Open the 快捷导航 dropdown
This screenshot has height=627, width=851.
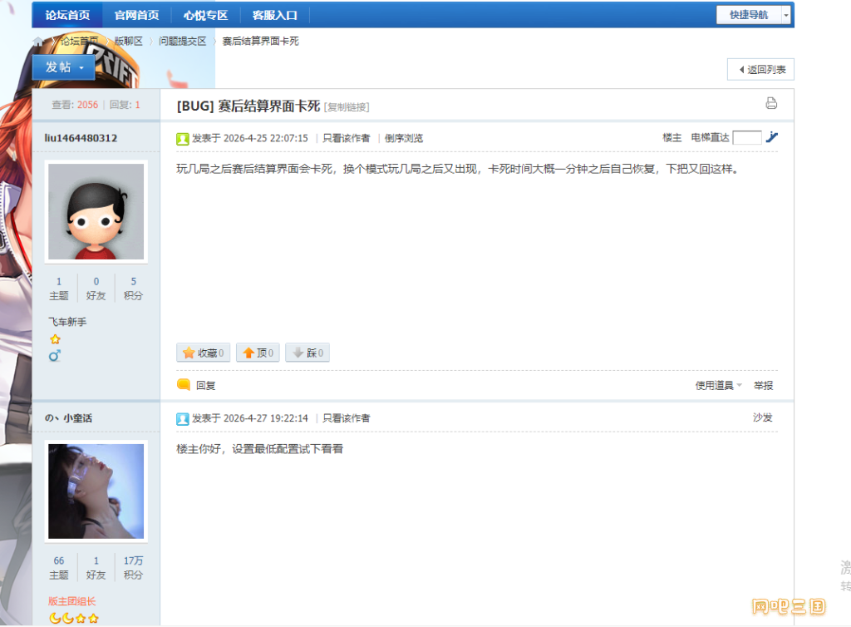point(753,15)
